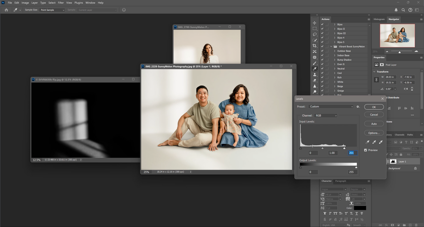Click the create new layer icon
This screenshot has height=227, width=424.
(411, 225)
